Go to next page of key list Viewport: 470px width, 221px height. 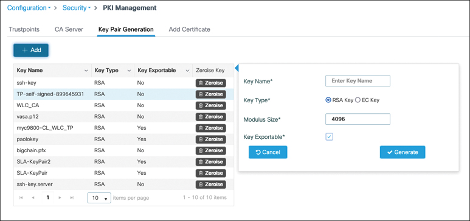(x=60, y=198)
